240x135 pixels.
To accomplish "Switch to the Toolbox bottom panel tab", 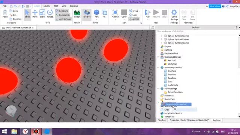I will [x=162, y=120].
